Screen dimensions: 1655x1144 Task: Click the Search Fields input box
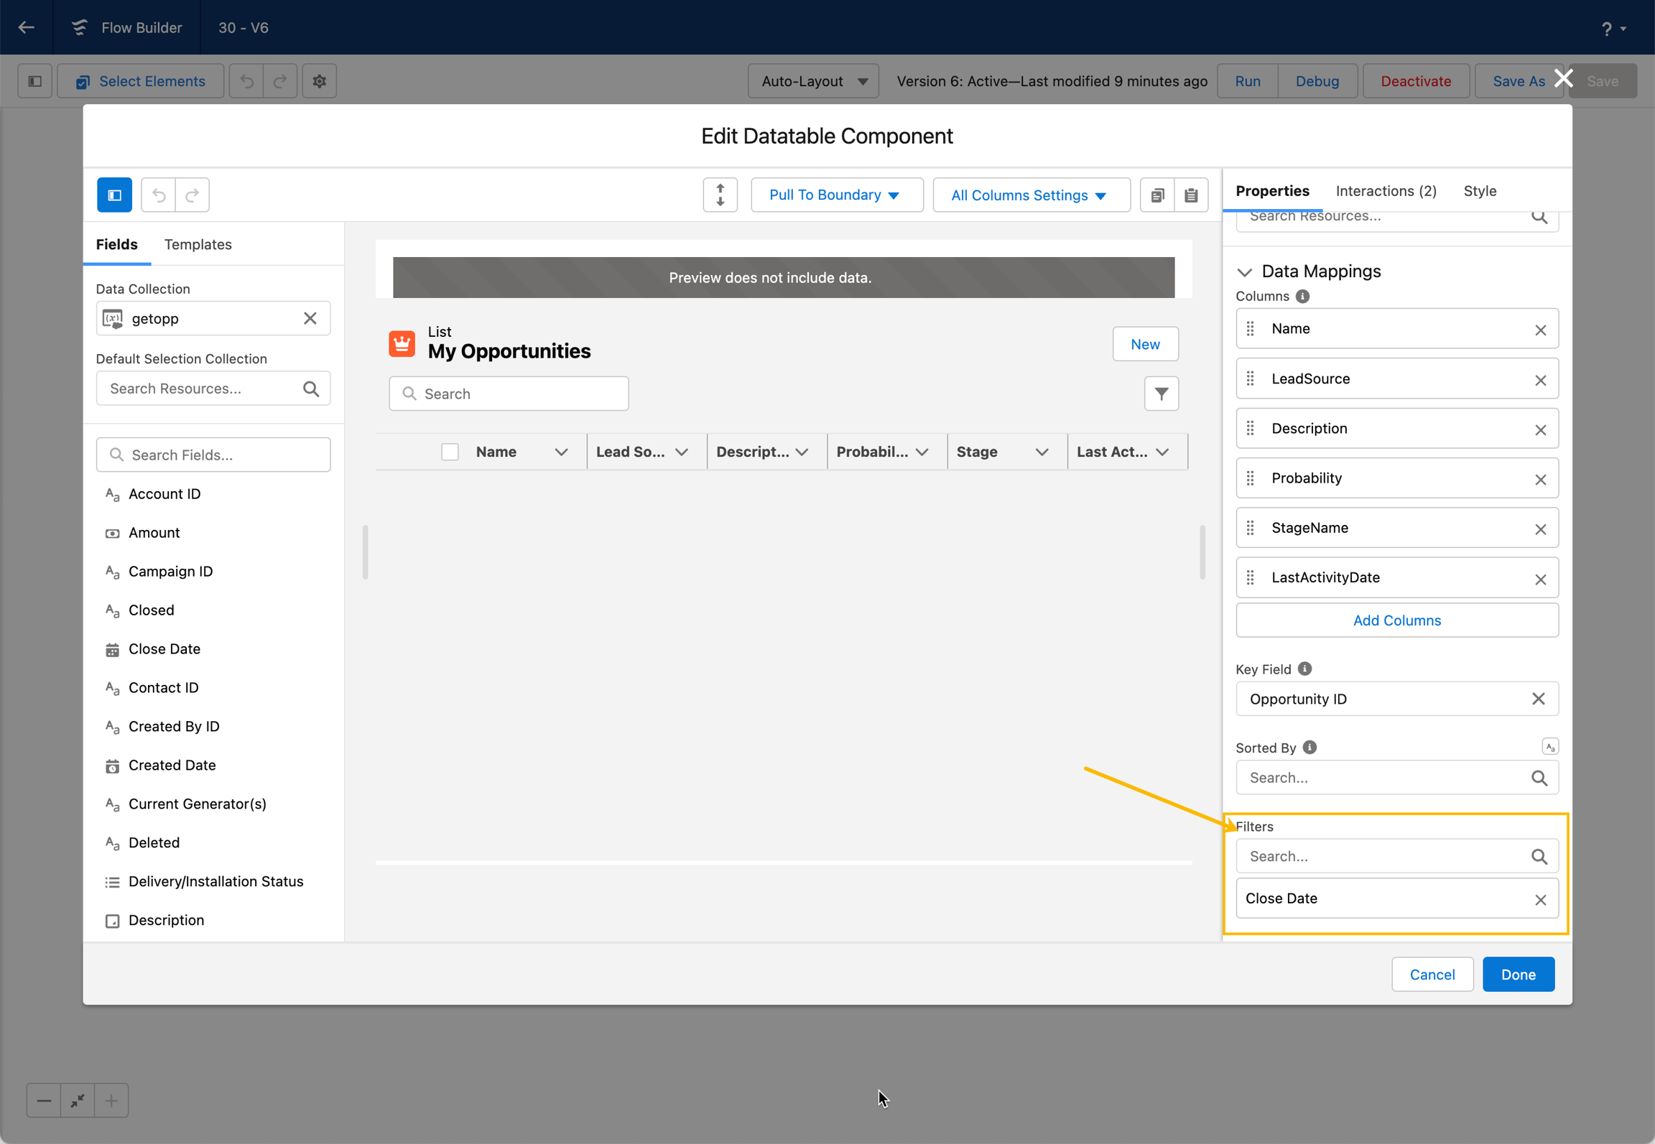213,455
